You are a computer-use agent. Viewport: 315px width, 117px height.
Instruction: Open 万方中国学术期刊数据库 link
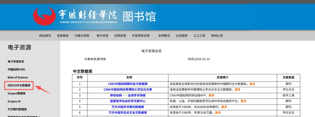click(128, 107)
